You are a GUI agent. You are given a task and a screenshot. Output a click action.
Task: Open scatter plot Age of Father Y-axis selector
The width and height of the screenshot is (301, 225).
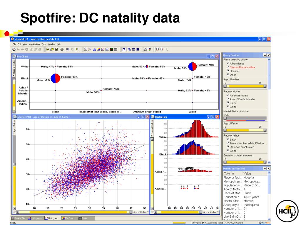click(x=14, y=128)
